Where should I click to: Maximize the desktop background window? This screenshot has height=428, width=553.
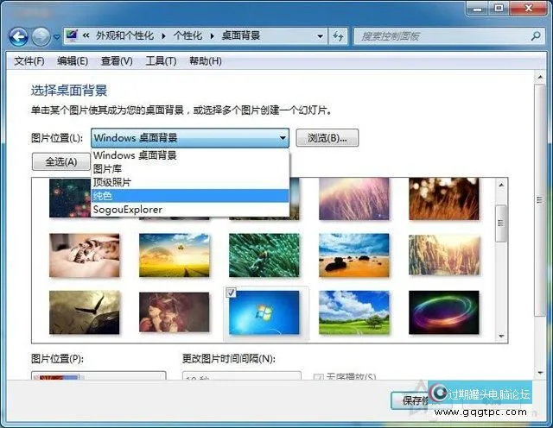499,8
